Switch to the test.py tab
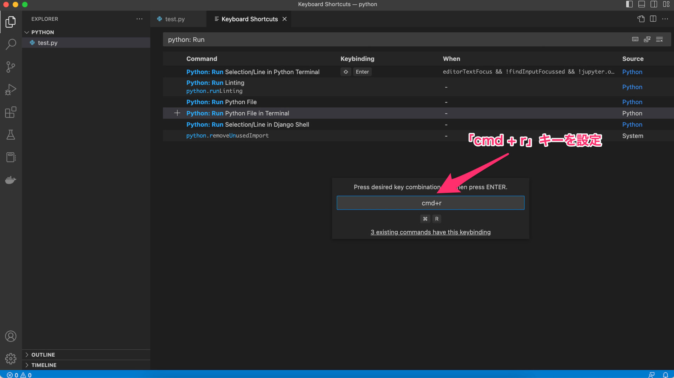The width and height of the screenshot is (674, 378). tap(175, 19)
